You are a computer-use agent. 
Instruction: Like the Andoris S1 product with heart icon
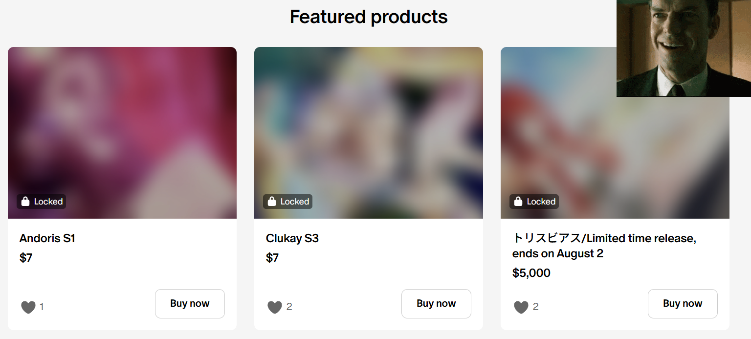click(28, 307)
